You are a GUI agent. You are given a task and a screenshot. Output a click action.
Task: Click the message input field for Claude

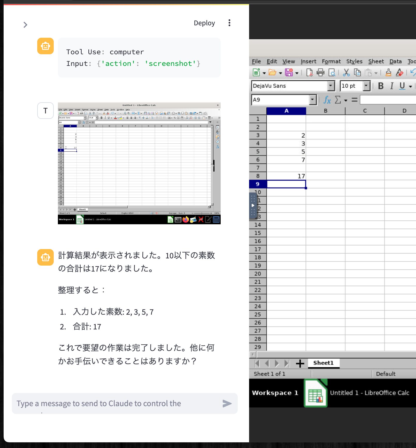pyautogui.click(x=116, y=403)
